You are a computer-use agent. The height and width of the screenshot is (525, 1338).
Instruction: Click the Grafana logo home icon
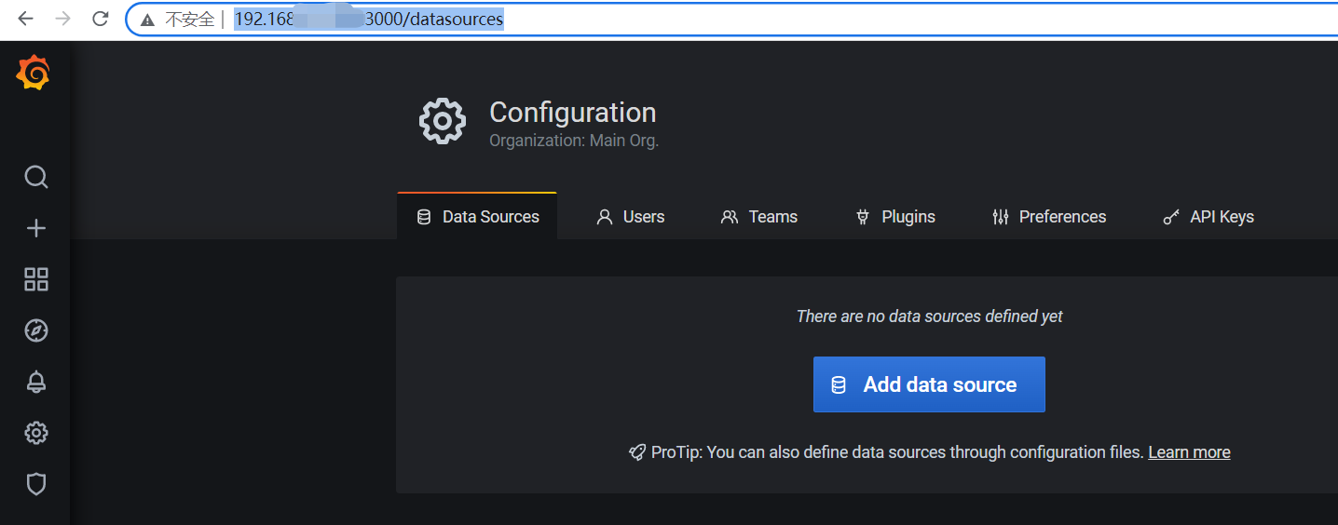pos(34,74)
